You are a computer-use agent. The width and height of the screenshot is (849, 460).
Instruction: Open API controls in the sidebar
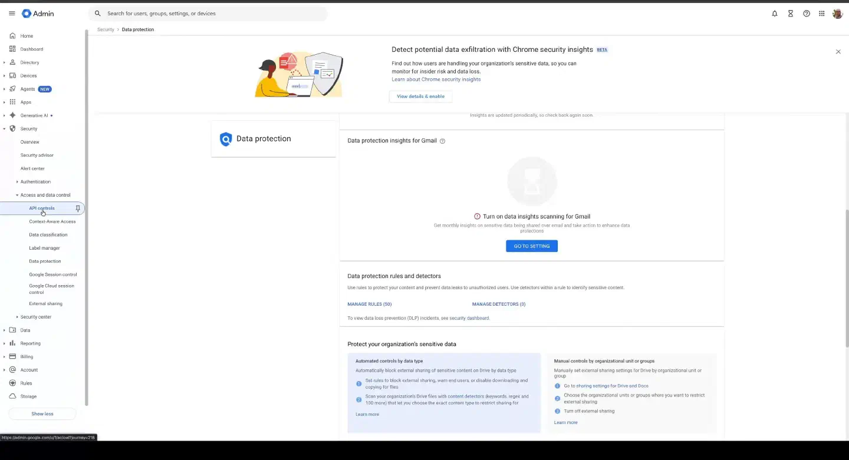42,209
